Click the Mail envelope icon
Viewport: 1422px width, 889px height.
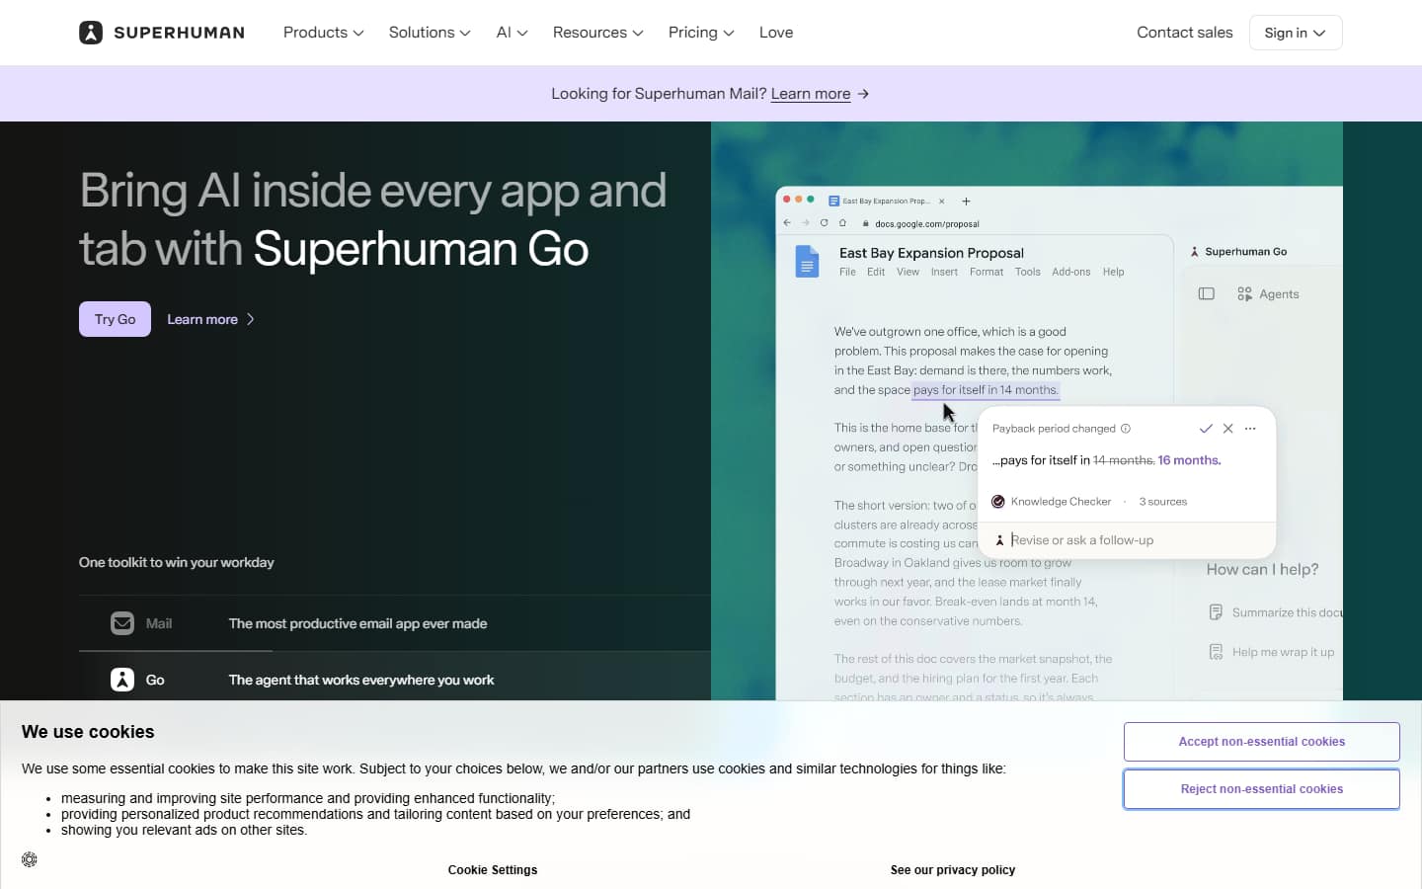[122, 623]
